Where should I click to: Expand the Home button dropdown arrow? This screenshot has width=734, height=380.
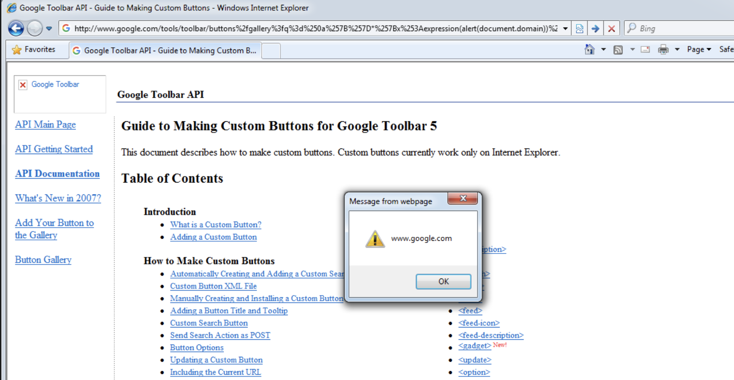pyautogui.click(x=603, y=49)
